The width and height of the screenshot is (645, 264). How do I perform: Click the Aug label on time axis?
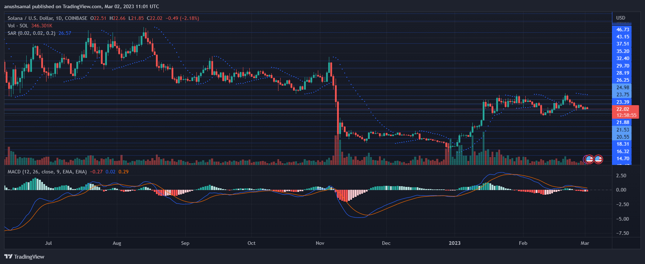[x=116, y=243]
